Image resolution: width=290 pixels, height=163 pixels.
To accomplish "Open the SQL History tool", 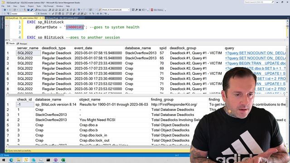I will click(x=157, y=10).
